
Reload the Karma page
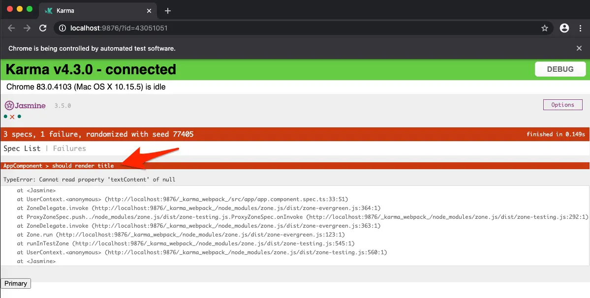(x=43, y=28)
